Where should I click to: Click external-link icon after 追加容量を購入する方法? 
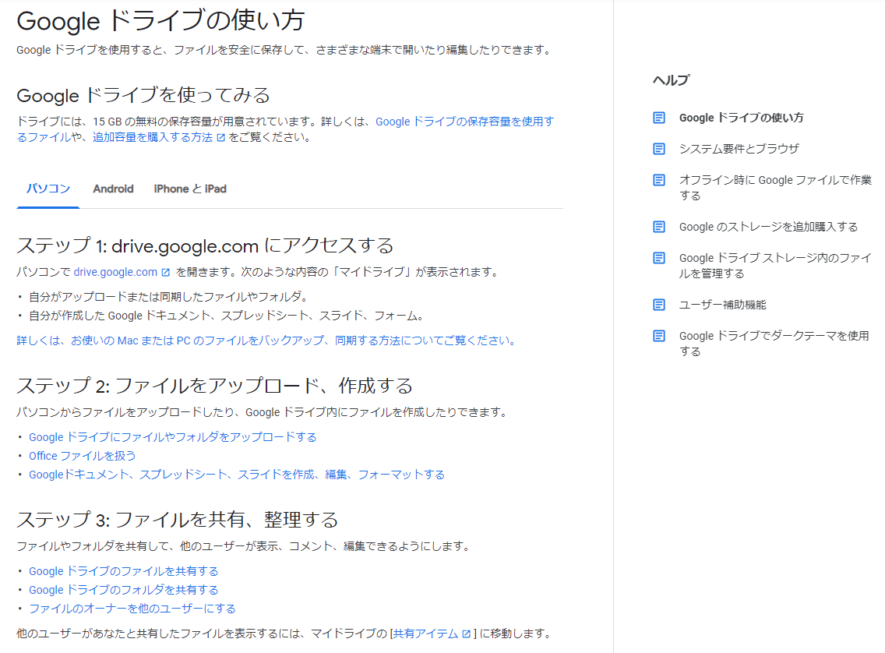(x=221, y=138)
